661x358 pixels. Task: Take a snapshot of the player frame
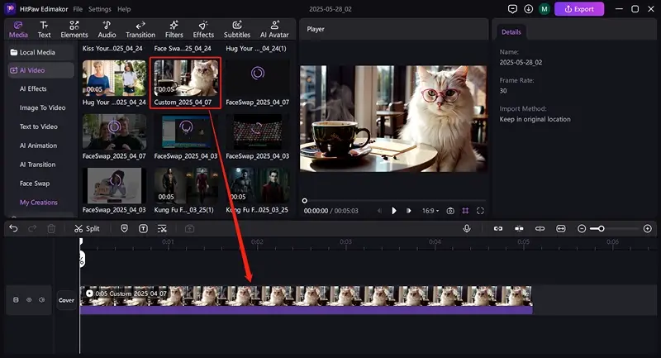pos(450,210)
